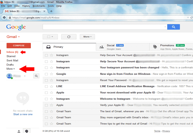Star the Instagram password changed email
Screen dimensions: 193x133
coord(52,68)
